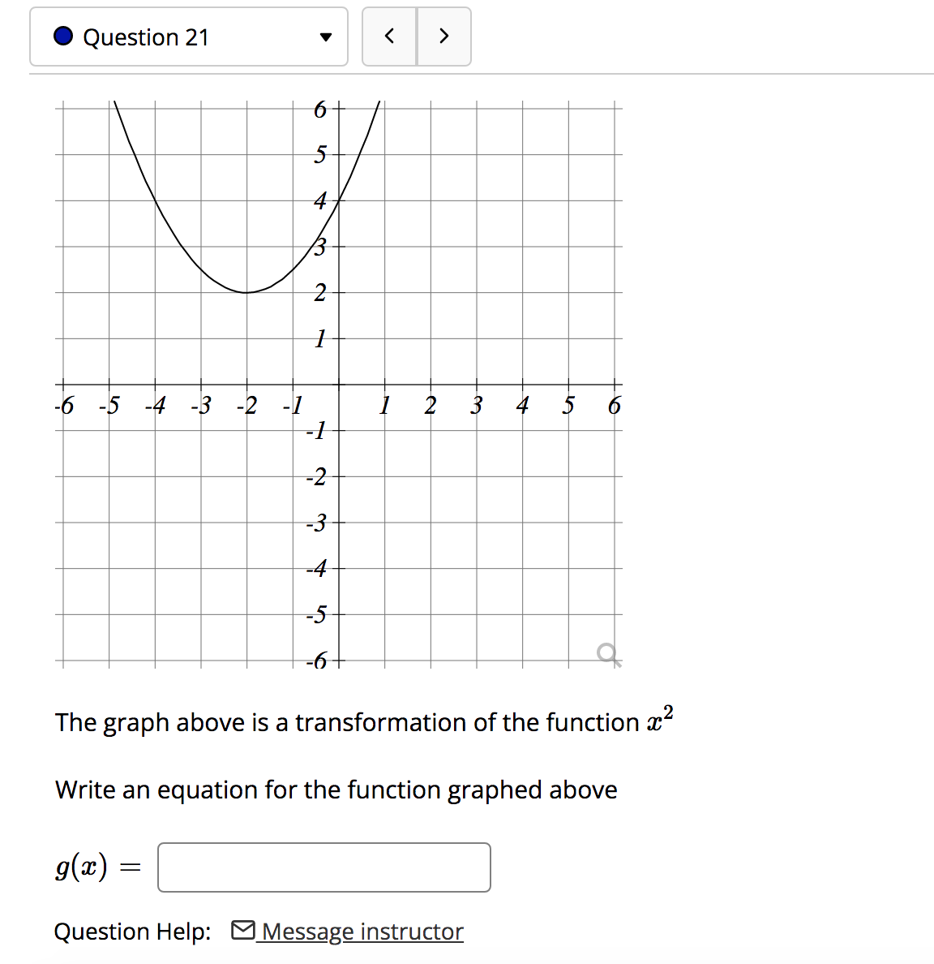Click the dropdown caret inside the Question 21 selector
934x964 pixels.
tap(326, 37)
